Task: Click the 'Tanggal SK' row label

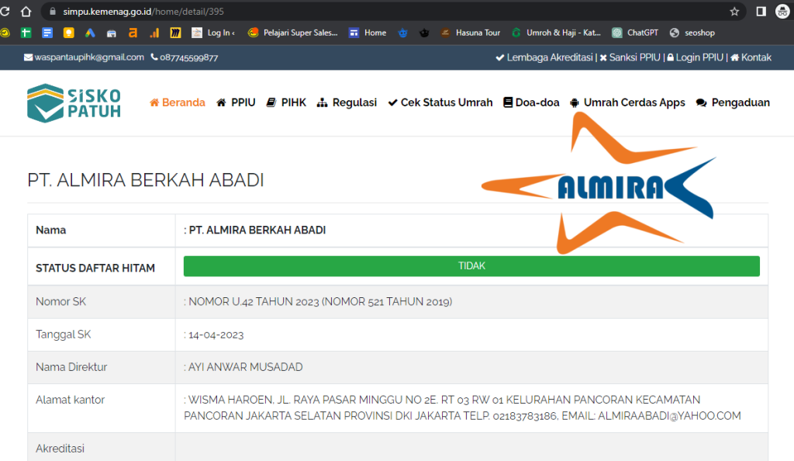Action: pyautogui.click(x=64, y=334)
